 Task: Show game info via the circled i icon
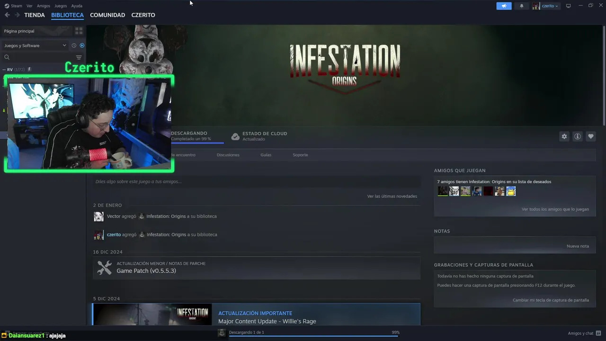577,136
